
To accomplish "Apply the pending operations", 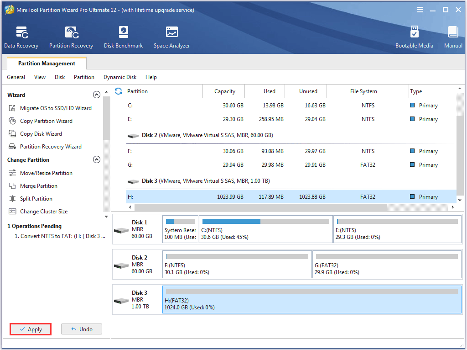I will (x=30, y=329).
